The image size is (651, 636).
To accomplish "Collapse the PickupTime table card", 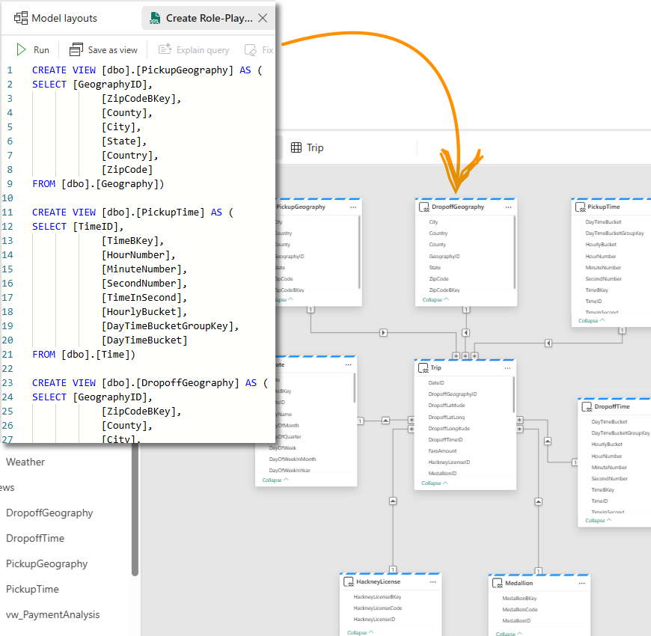I will (x=591, y=320).
